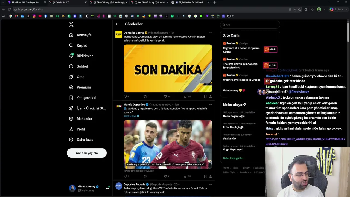Share the Mundo Deportivo post

(211, 176)
